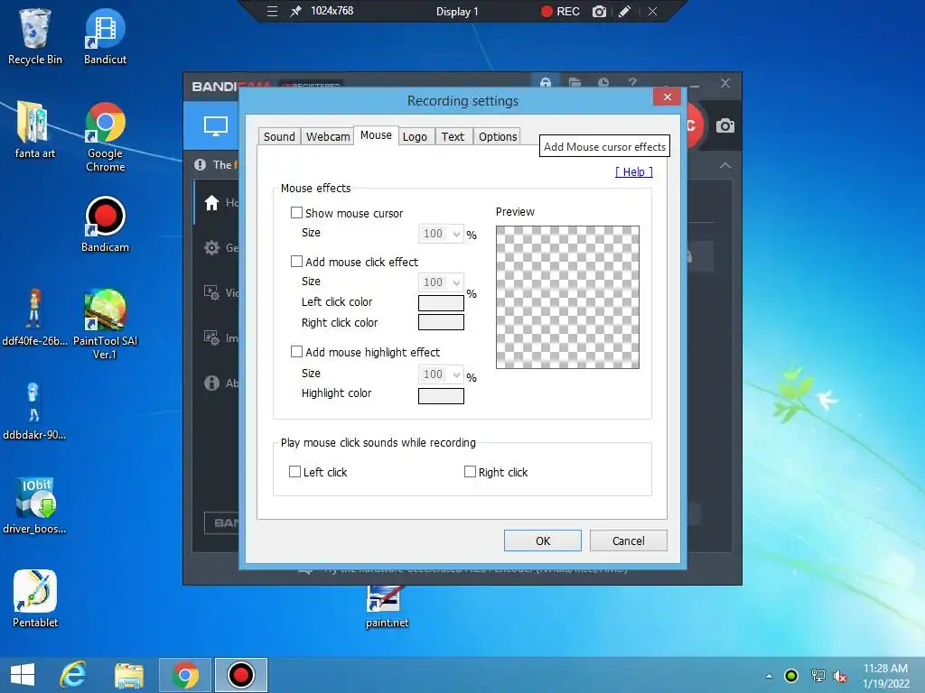Switch to Sound tab

[x=279, y=137]
